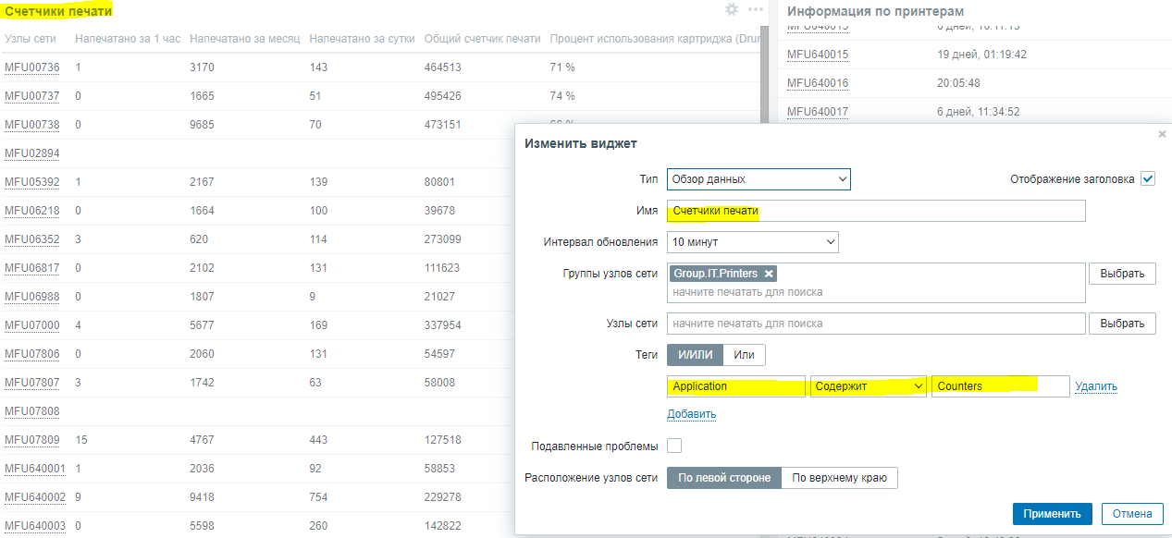The image size is (1172, 538).
Task: Open host MFU07807 link
Action: point(32,383)
